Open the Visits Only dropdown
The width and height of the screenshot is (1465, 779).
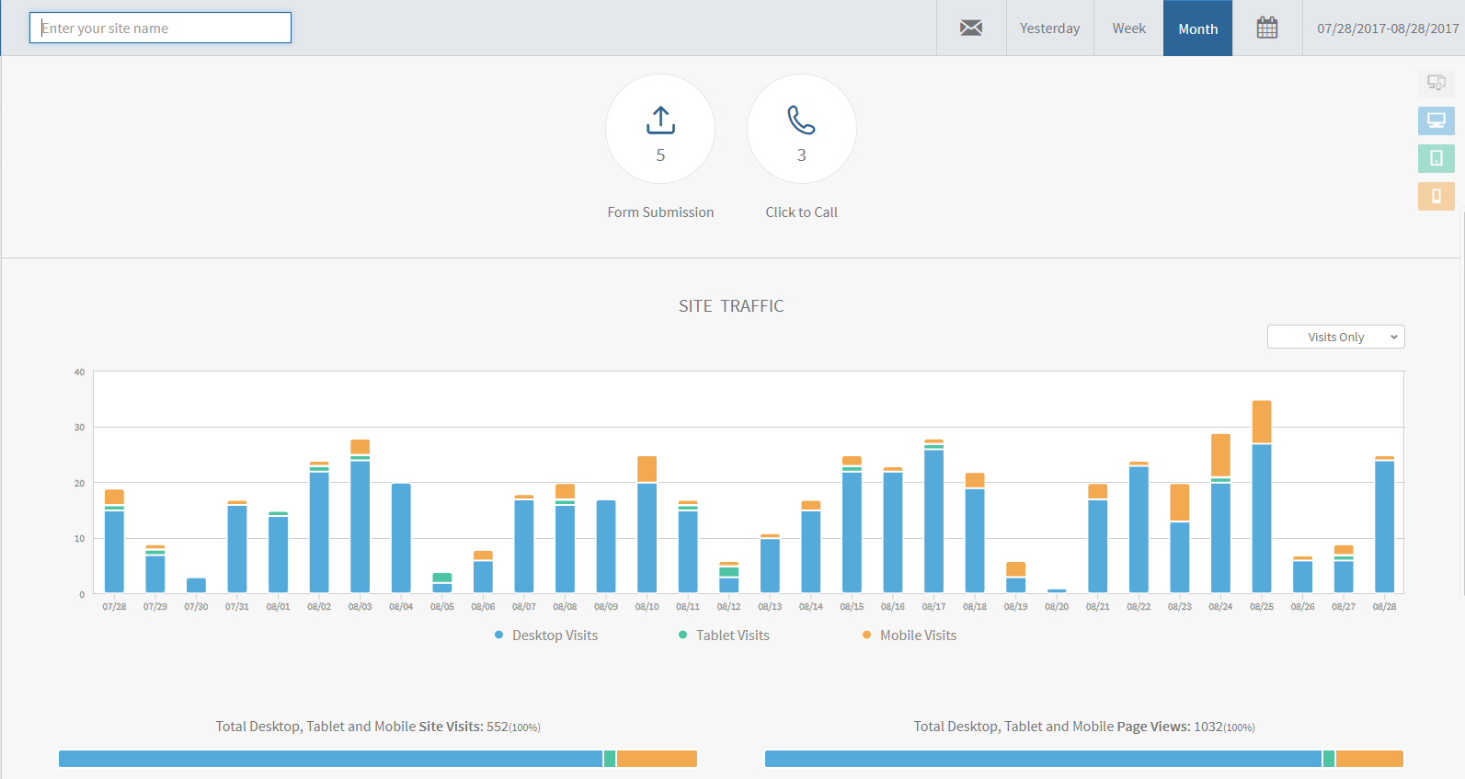(1336, 337)
